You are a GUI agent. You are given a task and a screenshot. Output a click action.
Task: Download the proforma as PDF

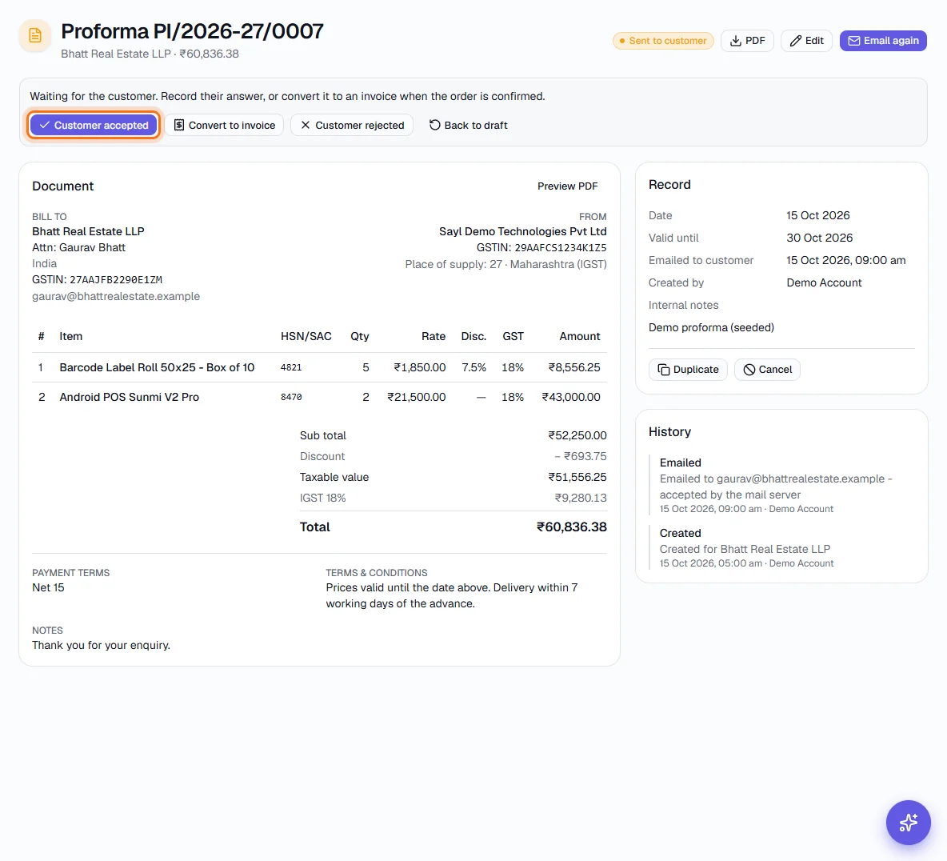pos(747,41)
